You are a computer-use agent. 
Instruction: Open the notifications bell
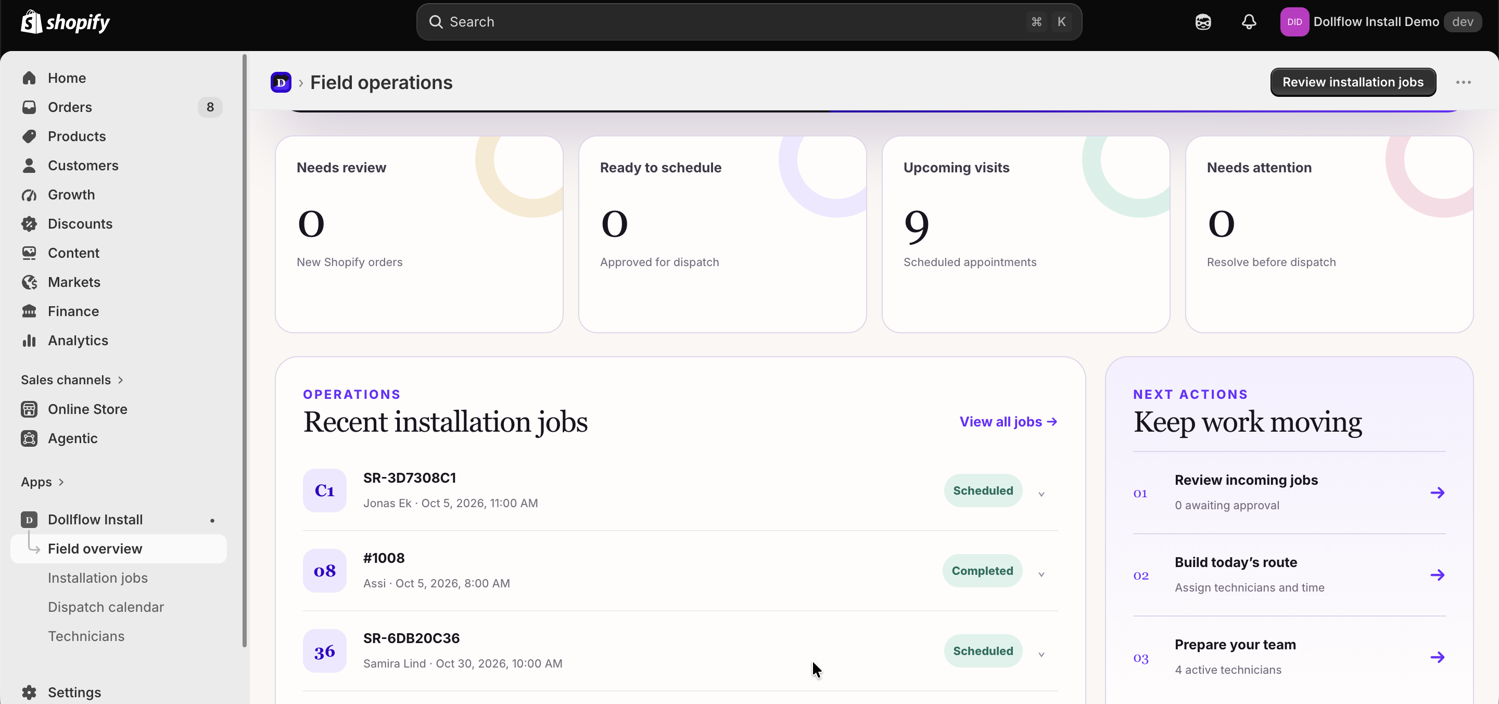coord(1249,22)
